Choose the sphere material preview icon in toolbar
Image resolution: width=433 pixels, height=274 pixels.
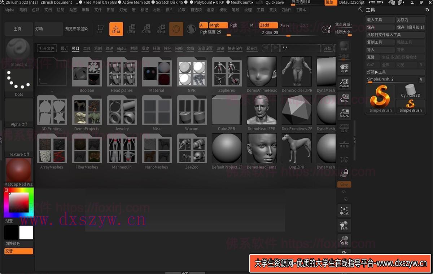click(x=176, y=29)
